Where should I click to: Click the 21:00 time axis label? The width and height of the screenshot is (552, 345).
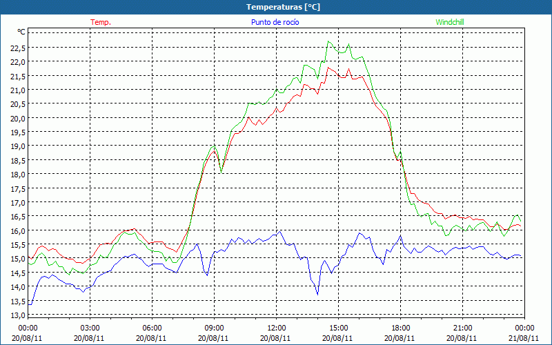[462, 328]
